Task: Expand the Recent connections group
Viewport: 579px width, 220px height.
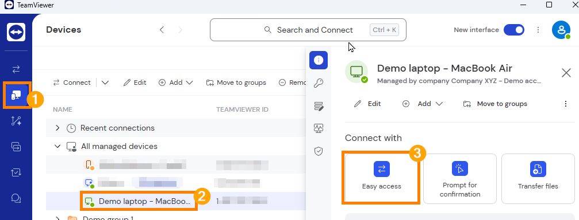Action: pyautogui.click(x=57, y=128)
